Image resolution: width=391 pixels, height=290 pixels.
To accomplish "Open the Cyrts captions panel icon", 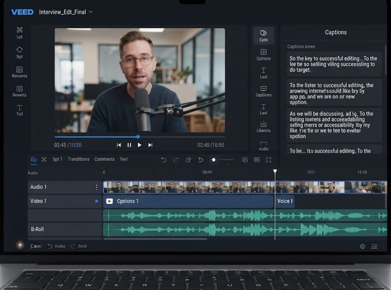I will click(263, 36).
